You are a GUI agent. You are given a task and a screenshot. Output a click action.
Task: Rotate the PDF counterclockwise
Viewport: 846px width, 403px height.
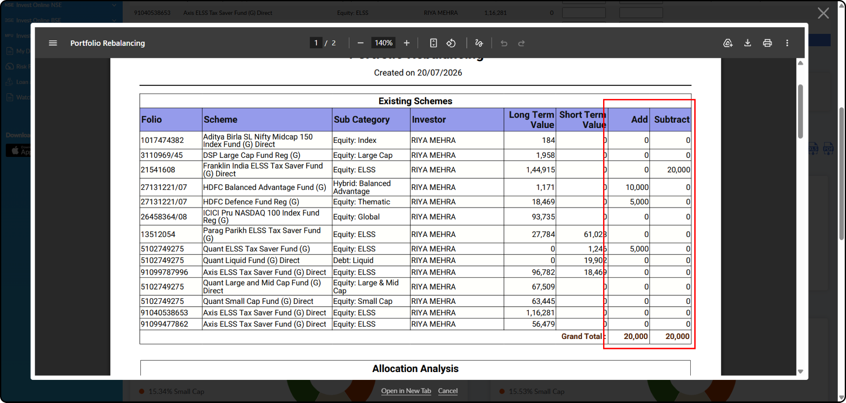[451, 43]
